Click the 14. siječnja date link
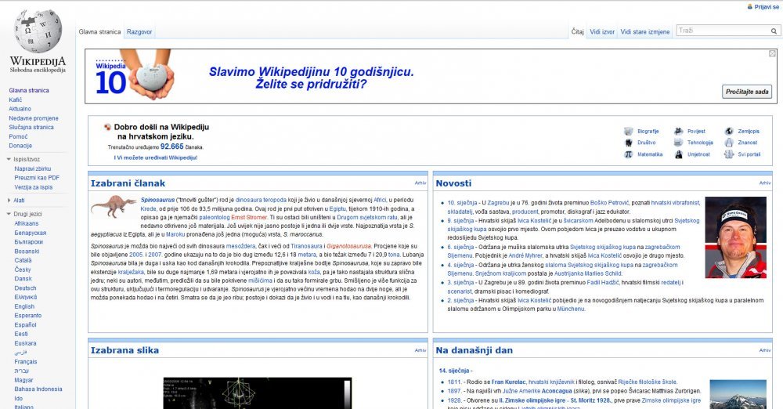 pos(454,371)
